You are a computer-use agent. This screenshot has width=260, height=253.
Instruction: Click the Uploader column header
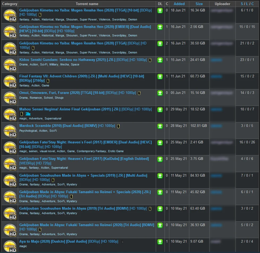click(x=222, y=4)
